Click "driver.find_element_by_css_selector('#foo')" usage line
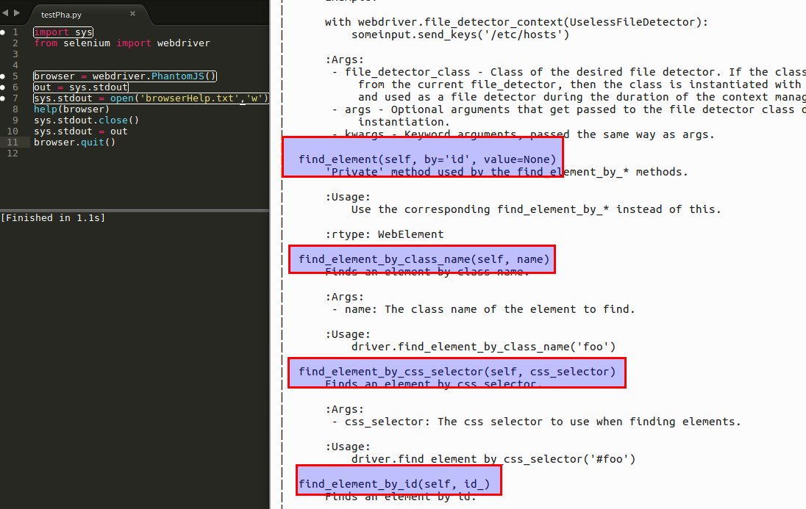806x509 pixels. click(493, 459)
